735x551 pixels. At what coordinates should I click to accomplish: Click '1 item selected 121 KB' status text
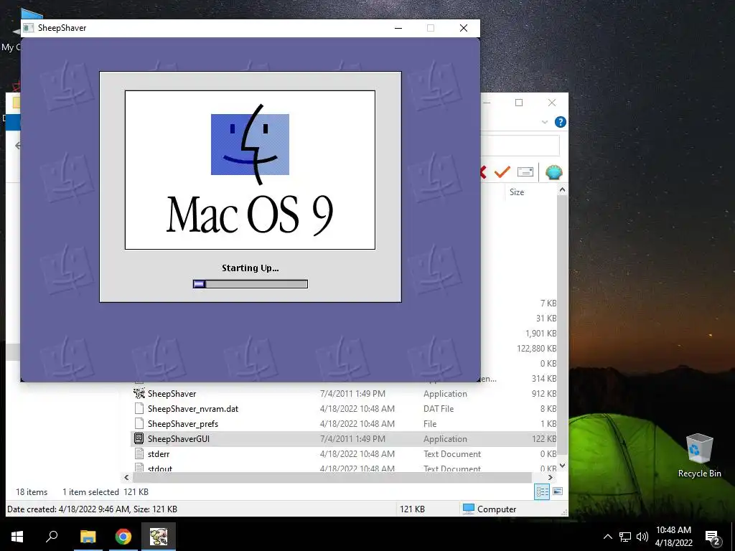[106, 492]
